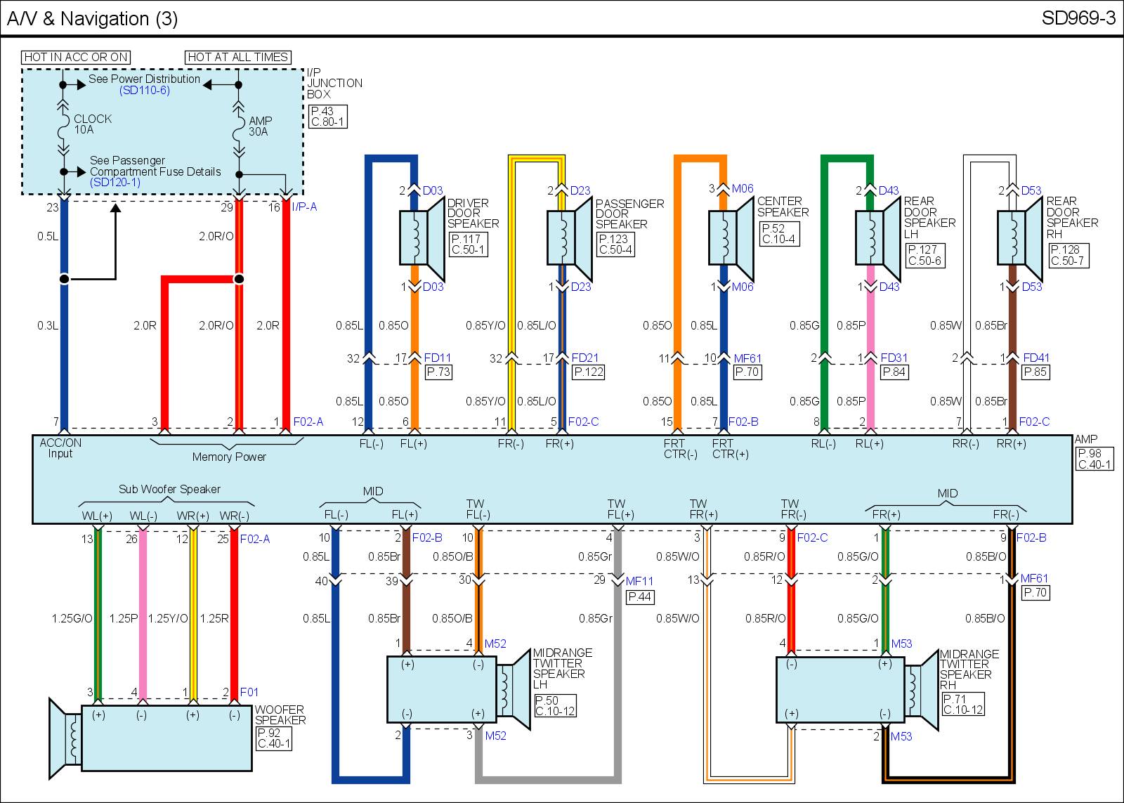This screenshot has height=803, width=1124.
Task: Click the P.98 C.40-1 AMP reference box
Action: (1094, 459)
